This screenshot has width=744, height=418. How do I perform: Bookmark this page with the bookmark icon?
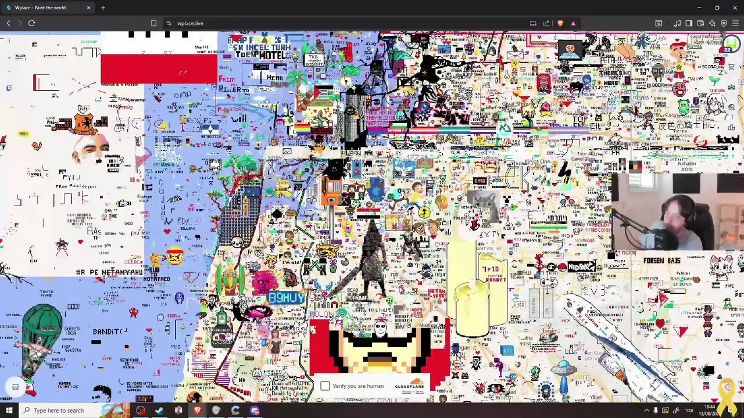pyautogui.click(x=153, y=23)
